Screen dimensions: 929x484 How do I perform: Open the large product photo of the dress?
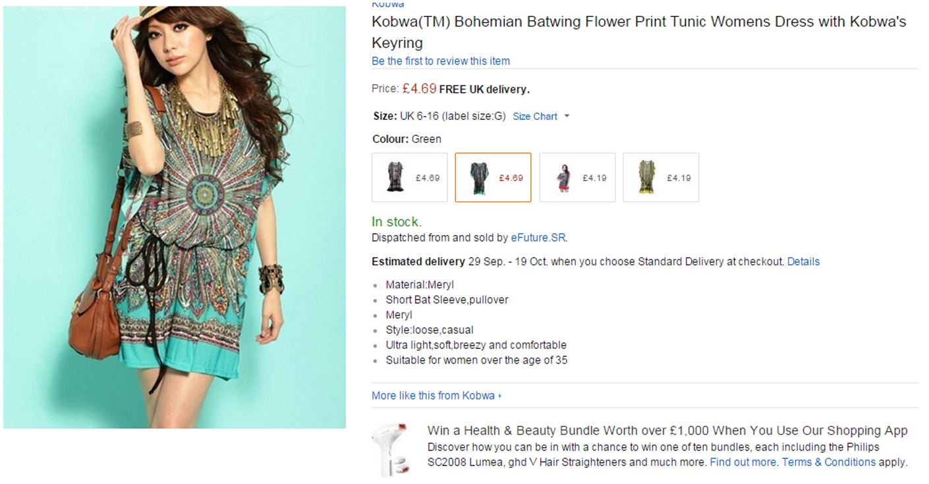[x=175, y=217]
